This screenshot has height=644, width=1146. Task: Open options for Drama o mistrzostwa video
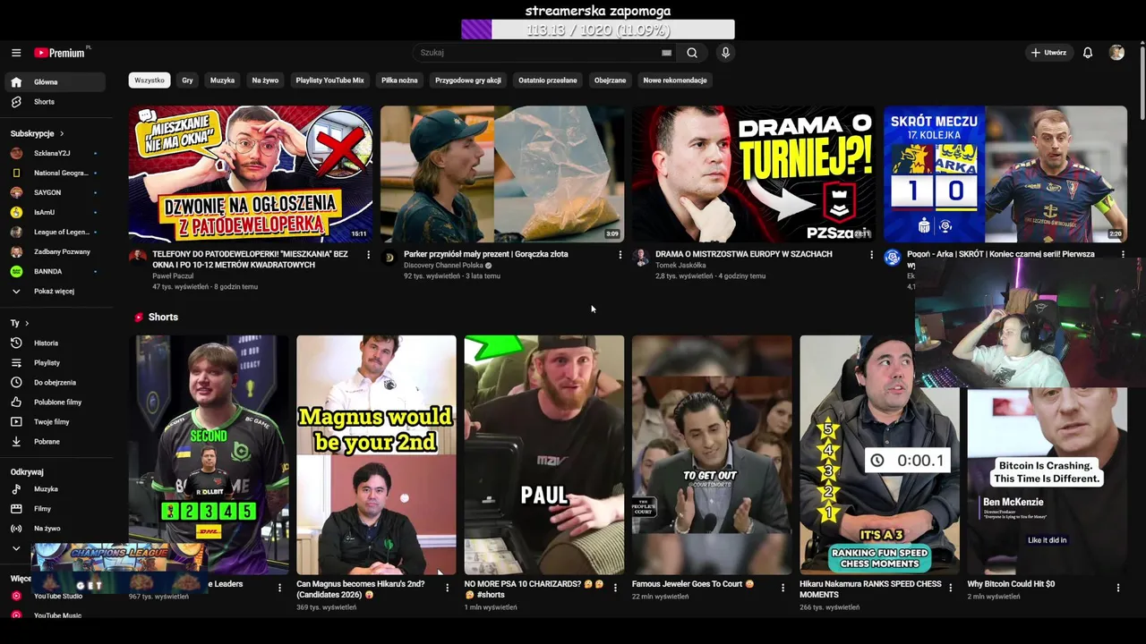coord(871,255)
